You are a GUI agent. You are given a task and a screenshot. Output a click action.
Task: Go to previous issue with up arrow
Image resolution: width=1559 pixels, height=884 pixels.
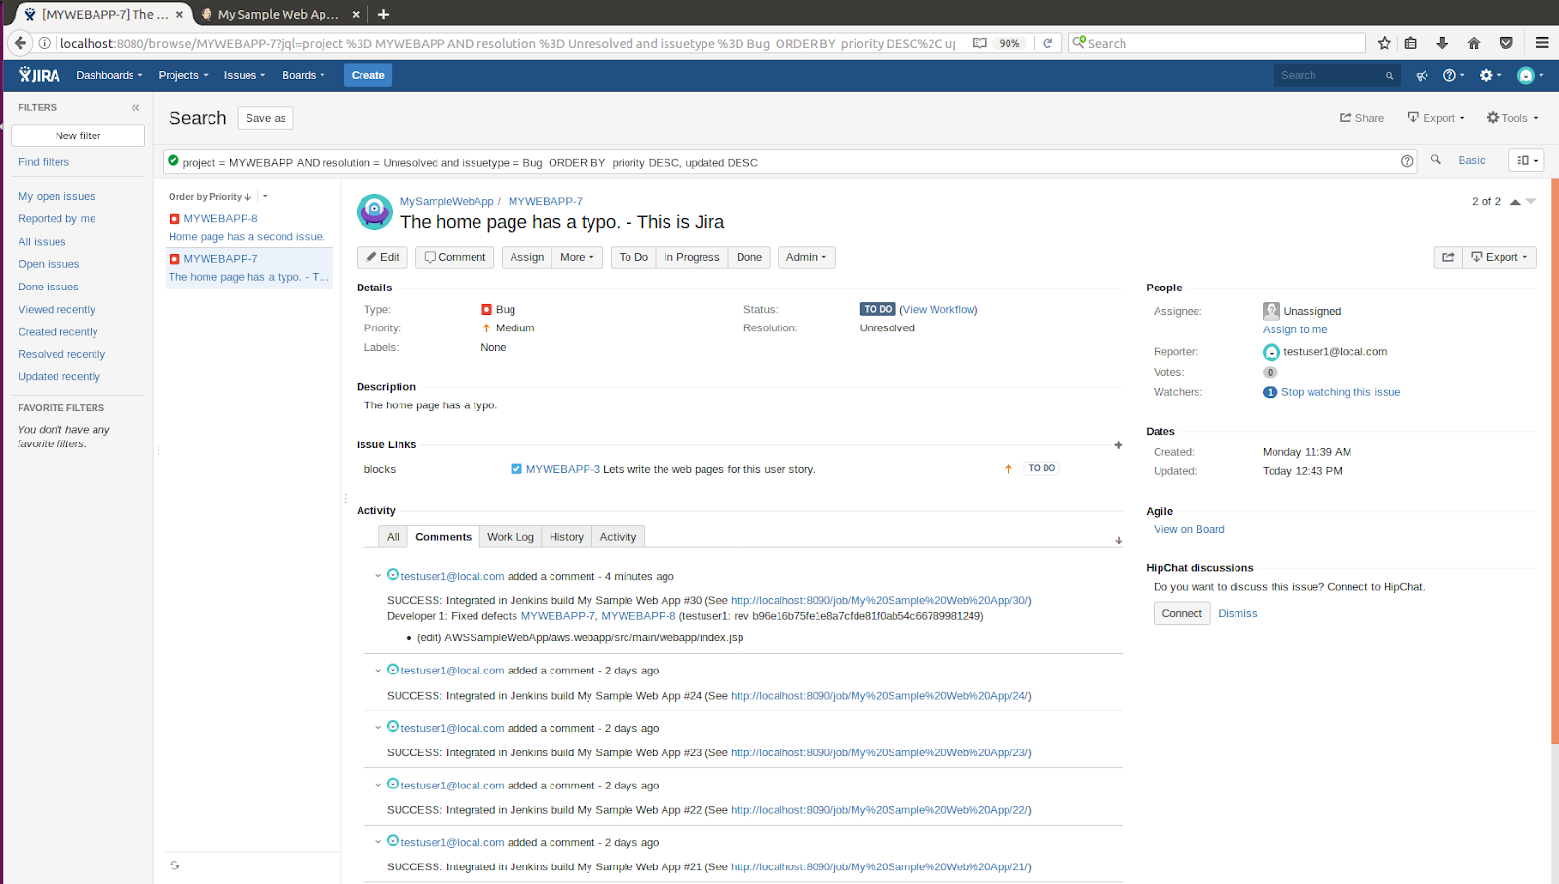click(1515, 202)
